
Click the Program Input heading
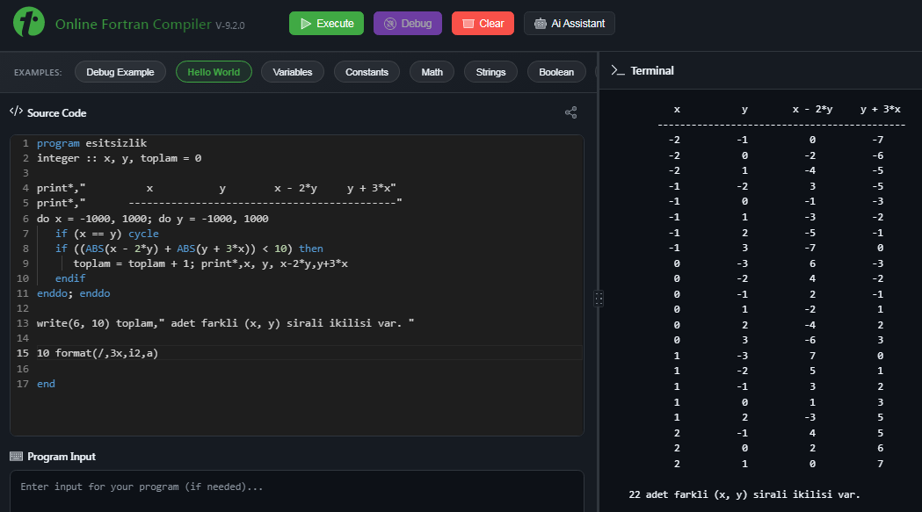(62, 457)
